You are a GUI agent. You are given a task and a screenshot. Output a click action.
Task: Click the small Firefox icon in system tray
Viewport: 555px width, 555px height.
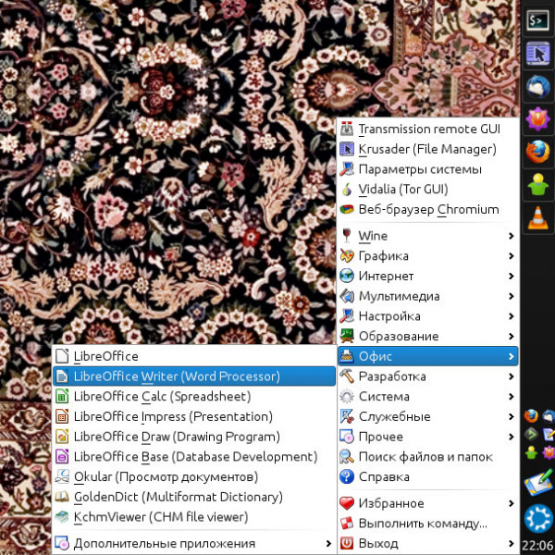tap(531, 416)
